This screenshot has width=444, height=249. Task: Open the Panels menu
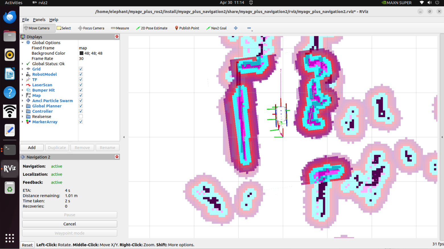[39, 20]
